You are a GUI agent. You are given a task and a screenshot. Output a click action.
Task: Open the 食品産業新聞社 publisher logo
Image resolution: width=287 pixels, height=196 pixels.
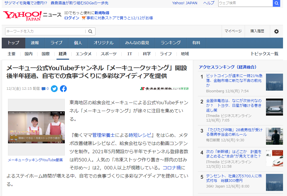tap(164, 89)
